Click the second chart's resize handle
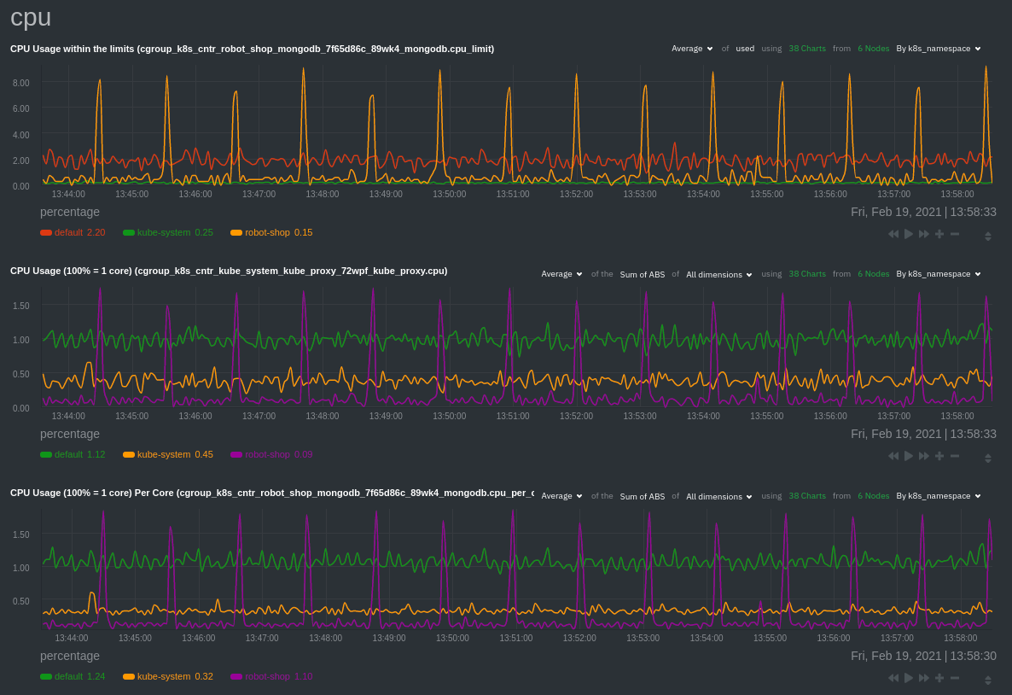 (988, 458)
